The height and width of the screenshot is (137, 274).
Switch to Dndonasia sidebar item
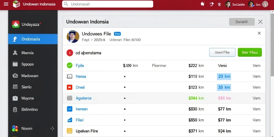point(33,39)
